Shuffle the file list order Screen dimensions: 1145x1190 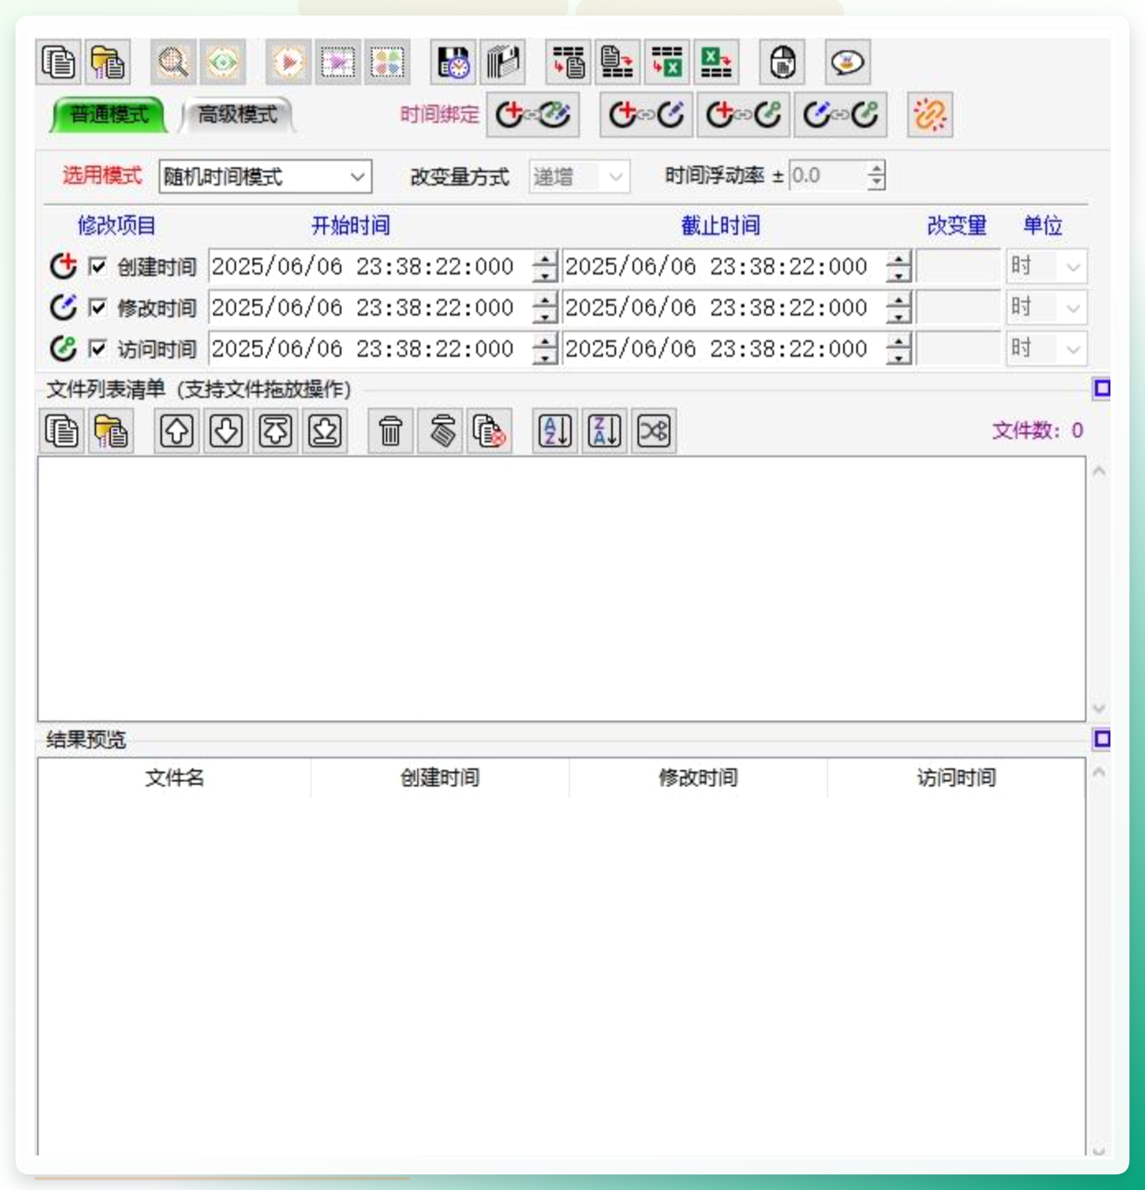654,431
